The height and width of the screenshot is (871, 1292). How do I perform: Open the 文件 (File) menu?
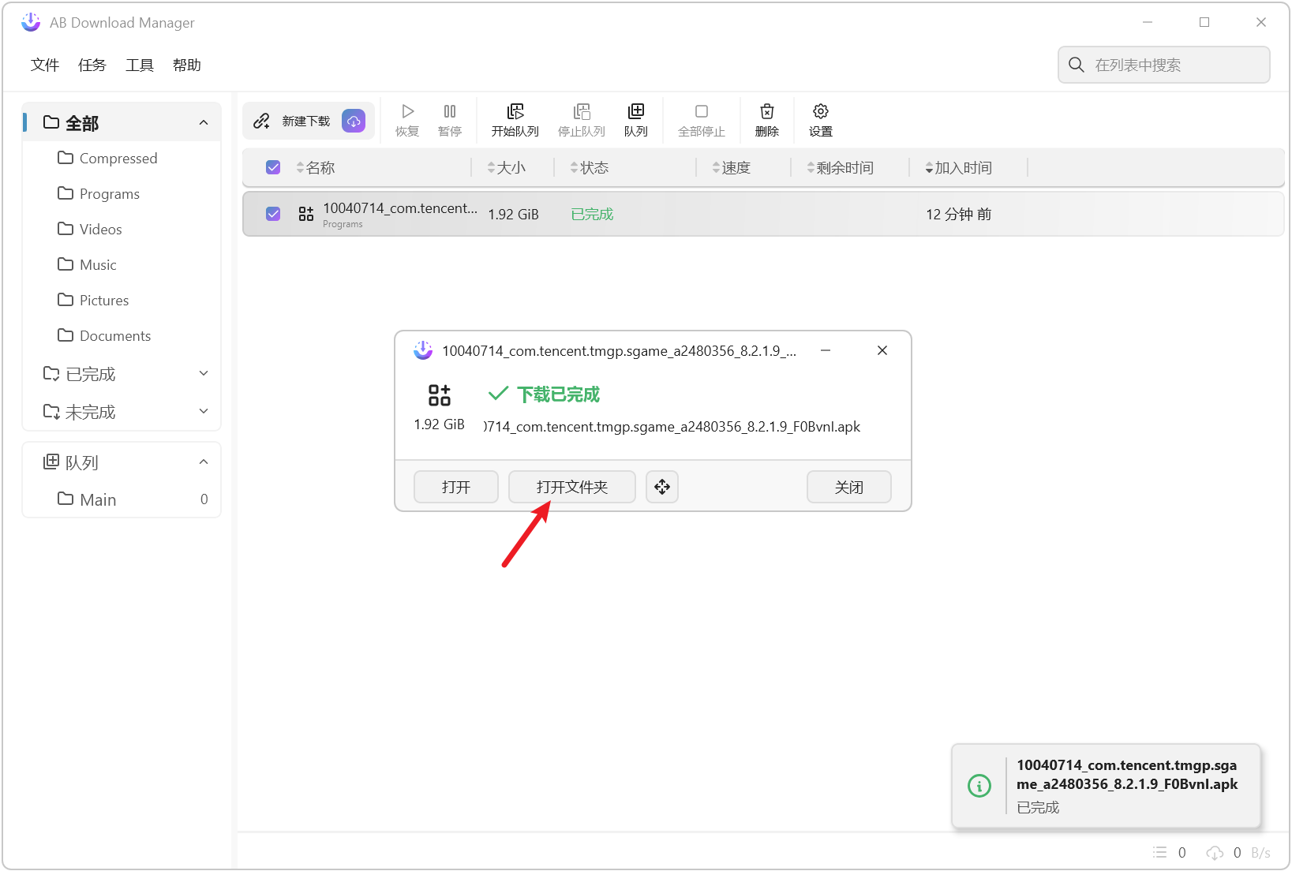45,65
